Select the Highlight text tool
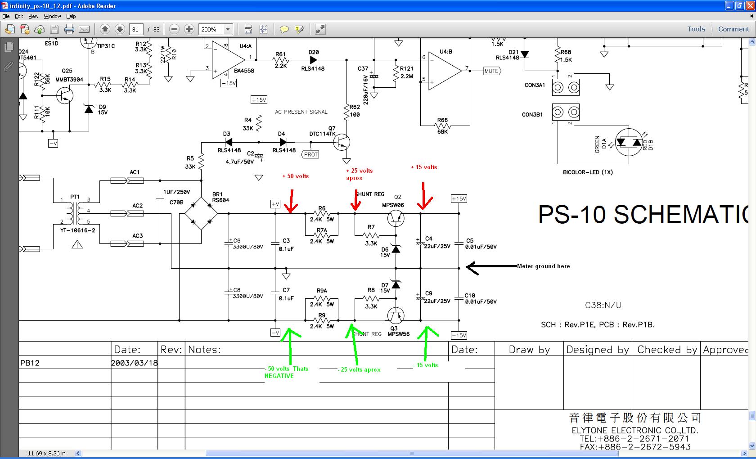The width and height of the screenshot is (756, 459). 299,29
